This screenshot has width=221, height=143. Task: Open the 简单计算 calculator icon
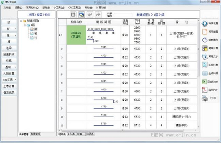point(204,48)
